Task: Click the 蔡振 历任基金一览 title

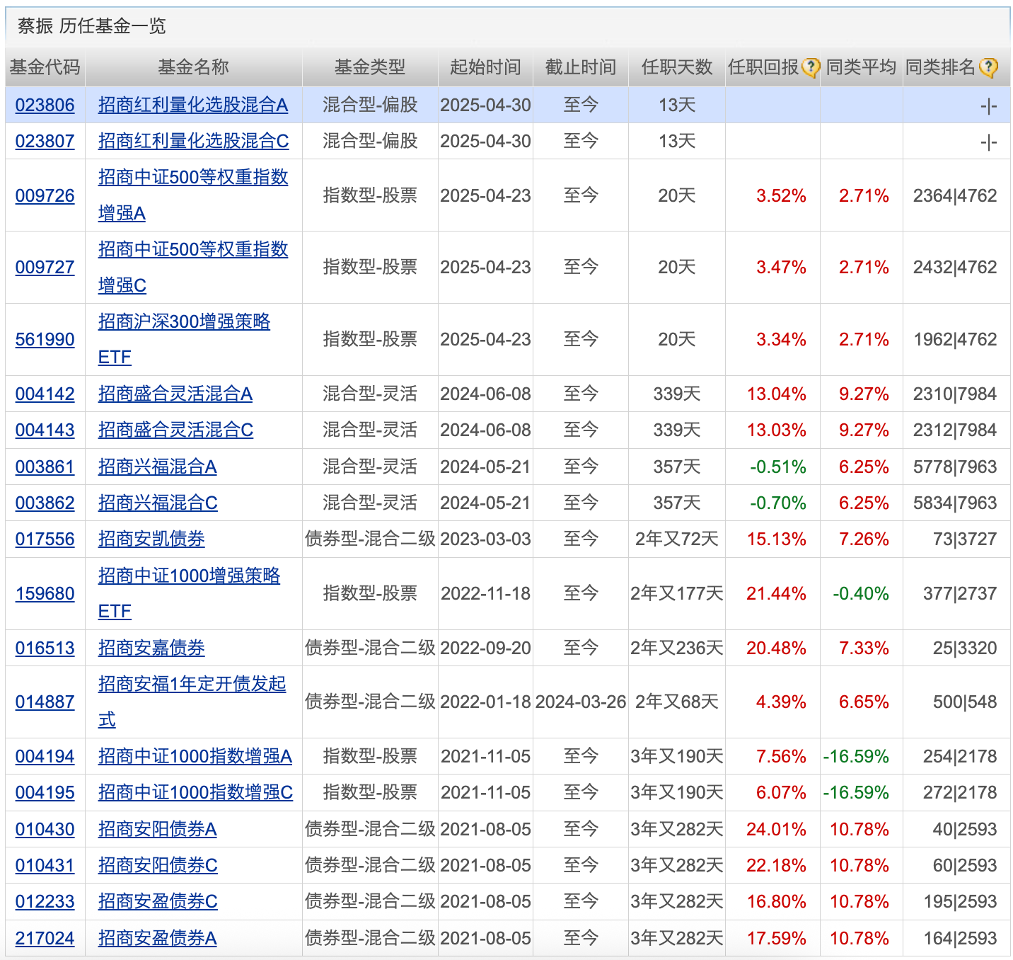Action: [x=91, y=27]
